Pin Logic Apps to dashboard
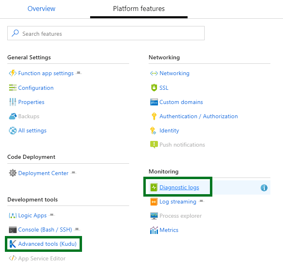This screenshot has width=283, height=262. (x=52, y=215)
